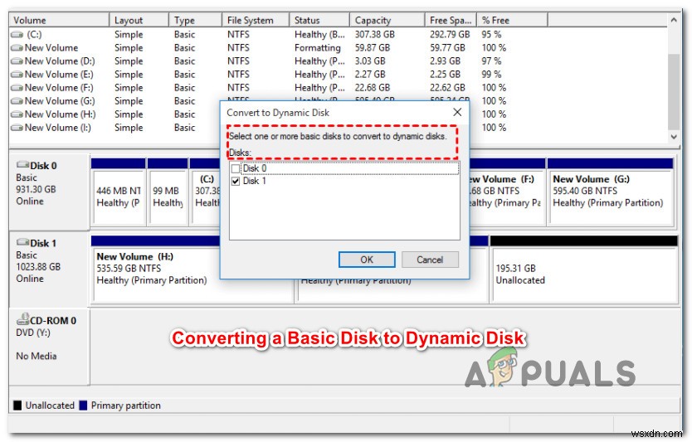The width and height of the screenshot is (692, 442).
Task: Click the volume list scrollbar thumb
Action: coord(674,92)
